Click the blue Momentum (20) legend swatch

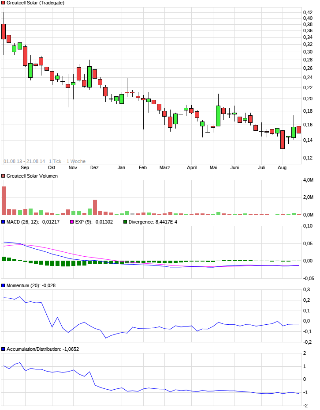pyautogui.click(x=3, y=285)
